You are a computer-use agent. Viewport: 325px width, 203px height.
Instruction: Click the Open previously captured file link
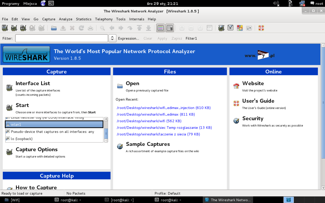coord(133,83)
